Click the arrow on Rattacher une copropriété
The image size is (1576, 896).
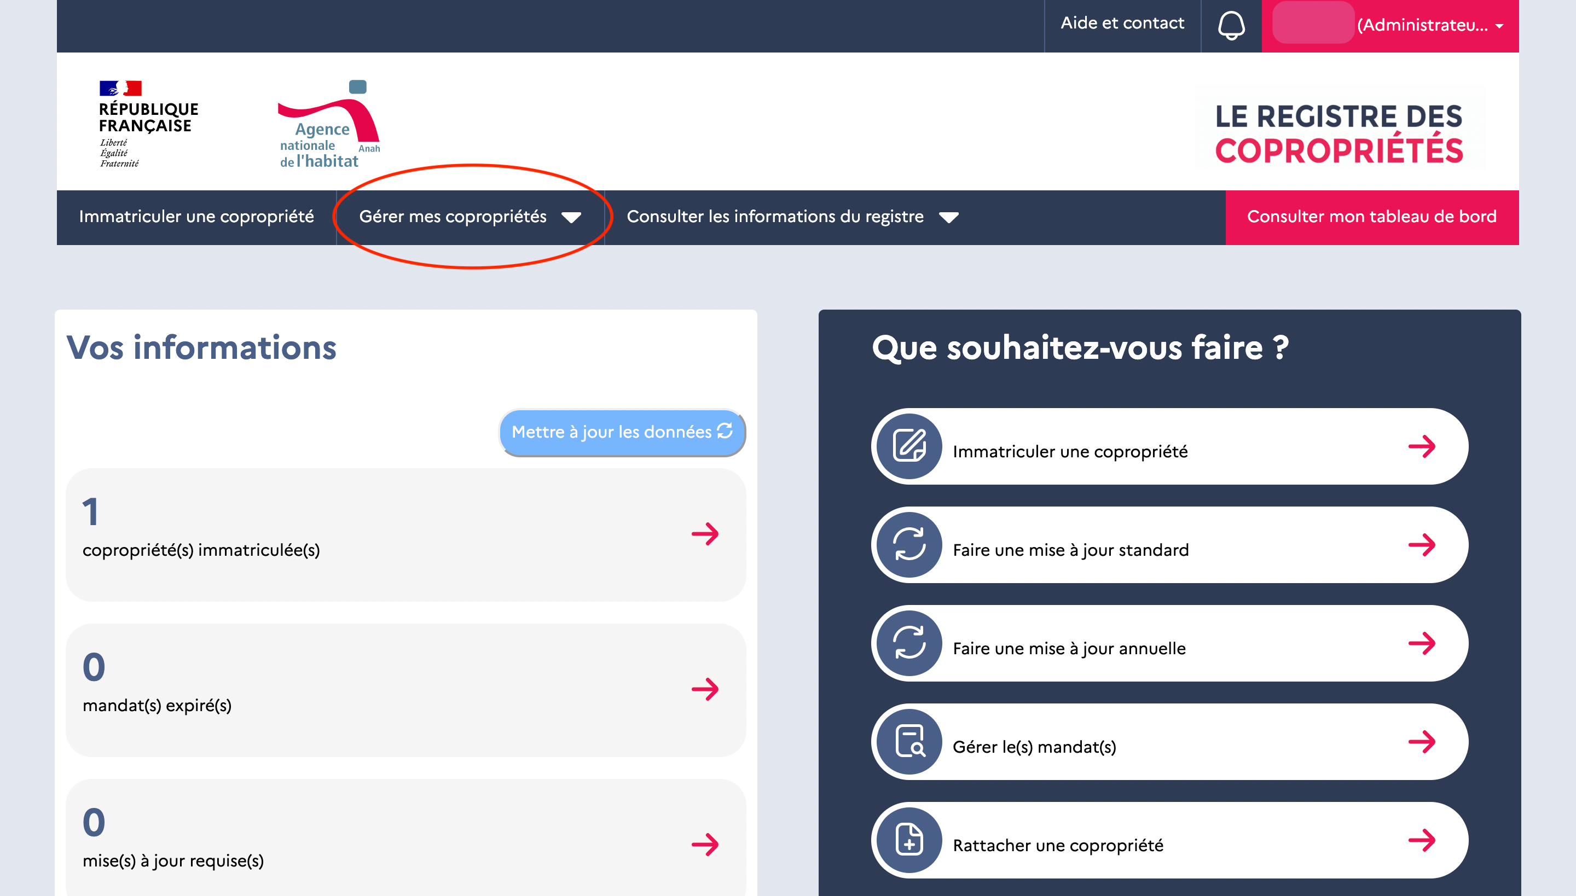(x=1422, y=840)
